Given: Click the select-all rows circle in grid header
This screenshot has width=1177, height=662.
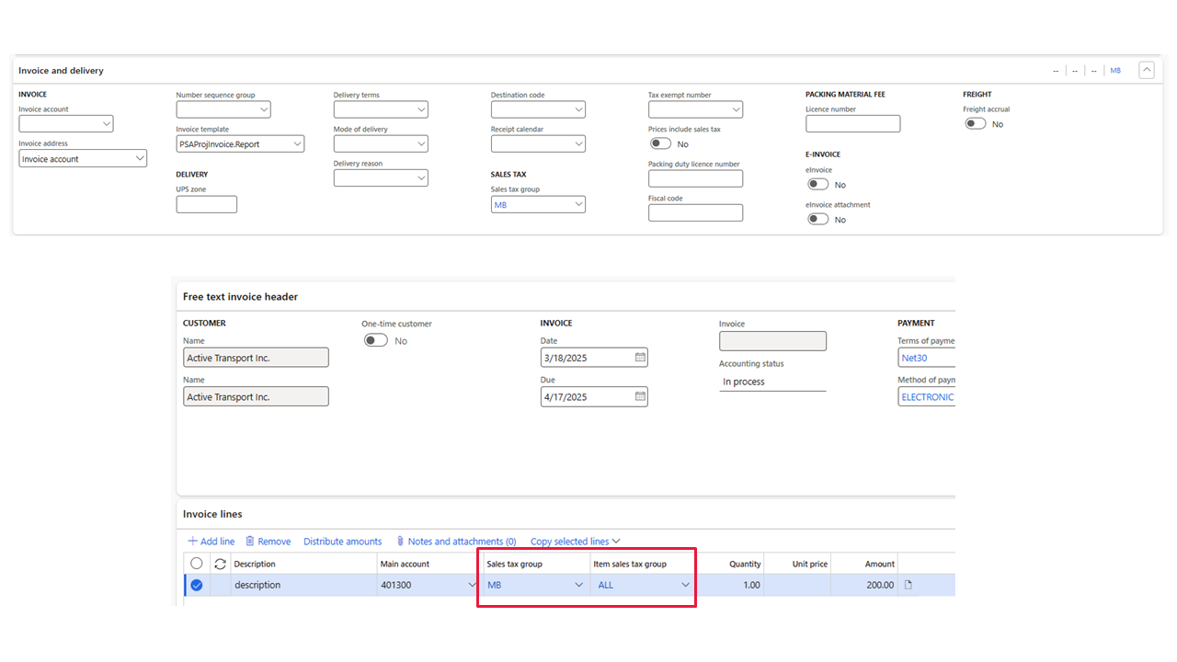Looking at the screenshot, I should [196, 564].
